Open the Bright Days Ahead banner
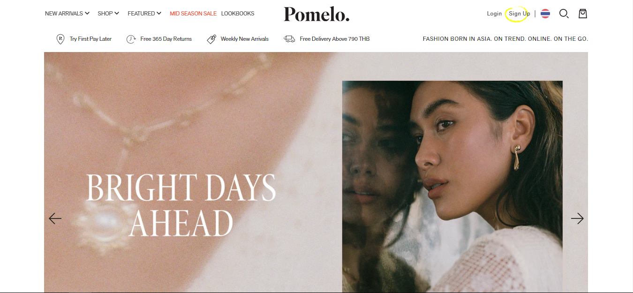The width and height of the screenshot is (633, 293). point(316,173)
